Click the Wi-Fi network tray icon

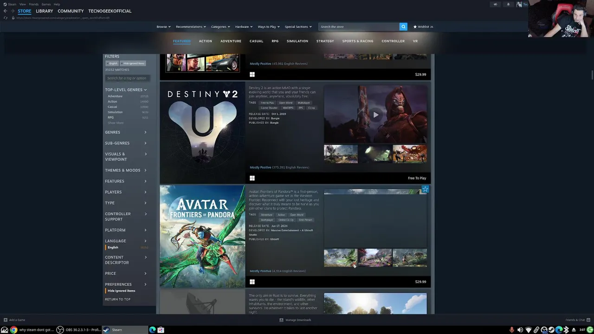[528, 330]
